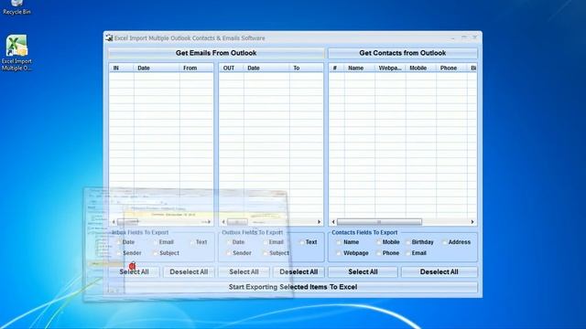Viewport: 586px width, 329px height.
Task: Click the IN column header
Action: pos(122,68)
